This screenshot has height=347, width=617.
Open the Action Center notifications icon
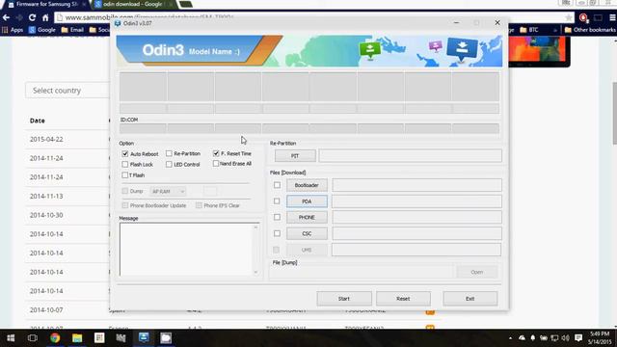click(578, 338)
